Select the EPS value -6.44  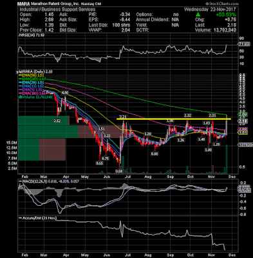click(125, 20)
